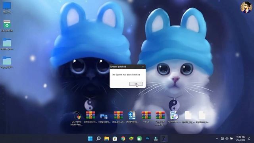Select the This PC desktop icon
This screenshot has height=143, width=254.
(7, 8)
